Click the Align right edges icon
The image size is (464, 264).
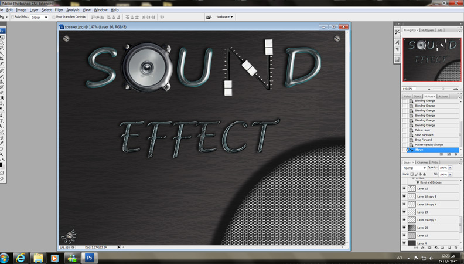[118, 17]
